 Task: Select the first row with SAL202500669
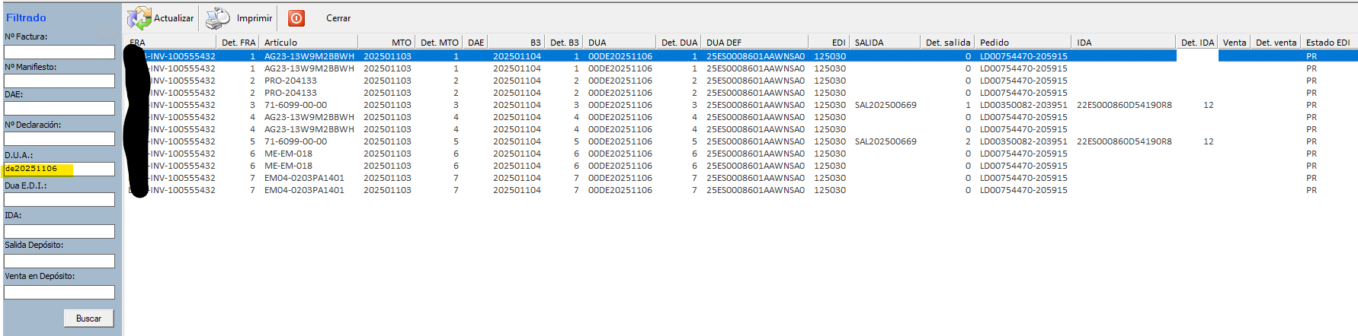[885, 105]
